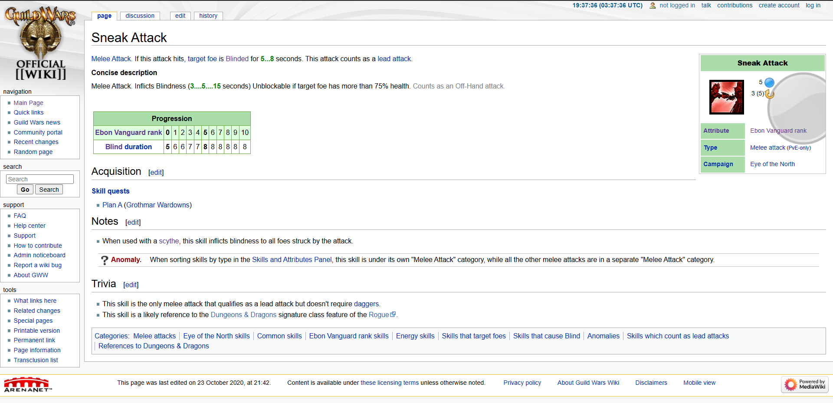Open About GWW
The width and height of the screenshot is (833, 403).
tap(31, 275)
